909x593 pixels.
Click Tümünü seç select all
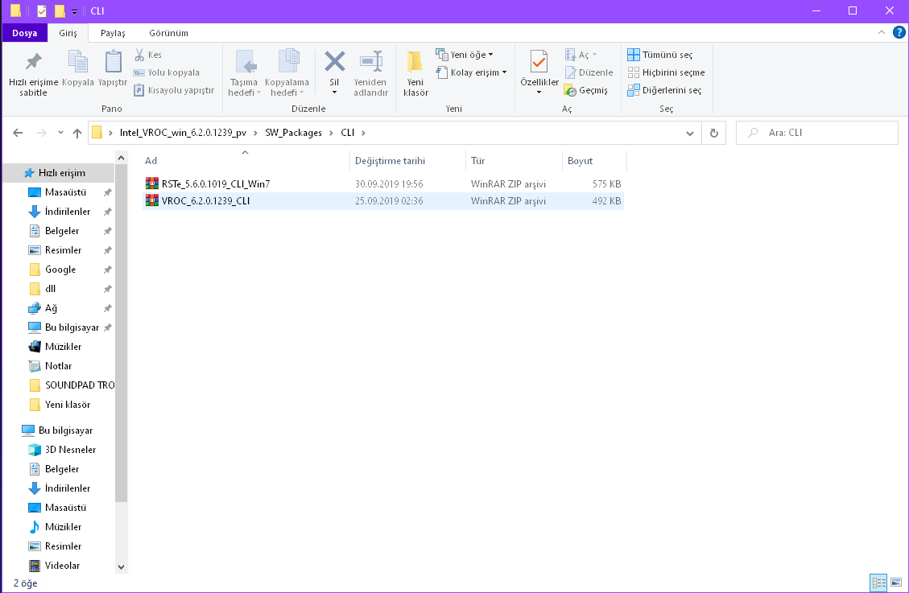point(660,55)
